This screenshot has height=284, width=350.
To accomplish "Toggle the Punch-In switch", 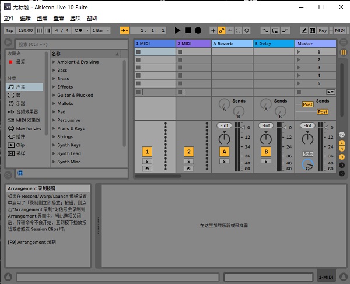I will [265, 30].
